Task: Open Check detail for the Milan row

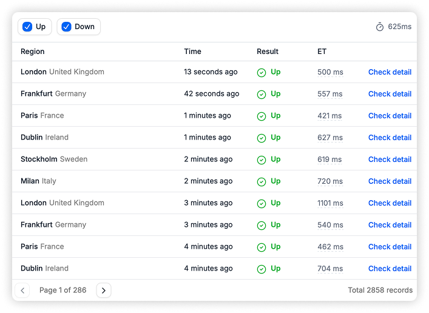Action: click(390, 181)
